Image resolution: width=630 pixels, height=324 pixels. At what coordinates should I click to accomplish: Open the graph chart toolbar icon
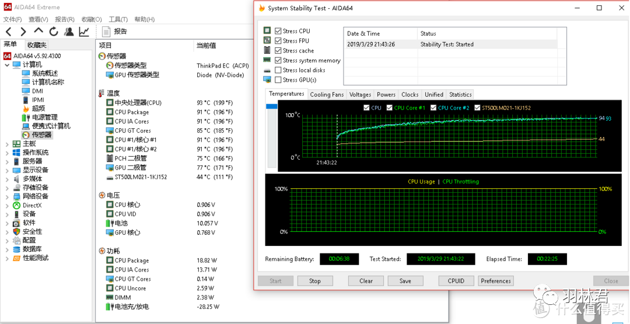pyautogui.click(x=84, y=31)
